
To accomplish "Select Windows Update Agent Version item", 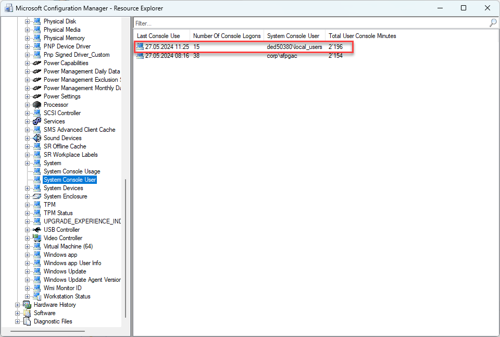I will 82,280.
